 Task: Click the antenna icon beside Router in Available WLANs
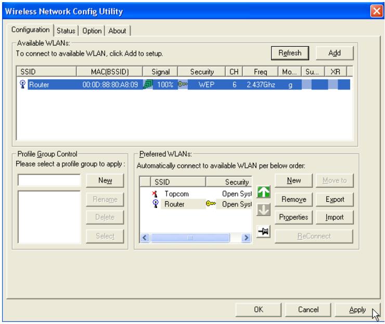tap(22, 84)
